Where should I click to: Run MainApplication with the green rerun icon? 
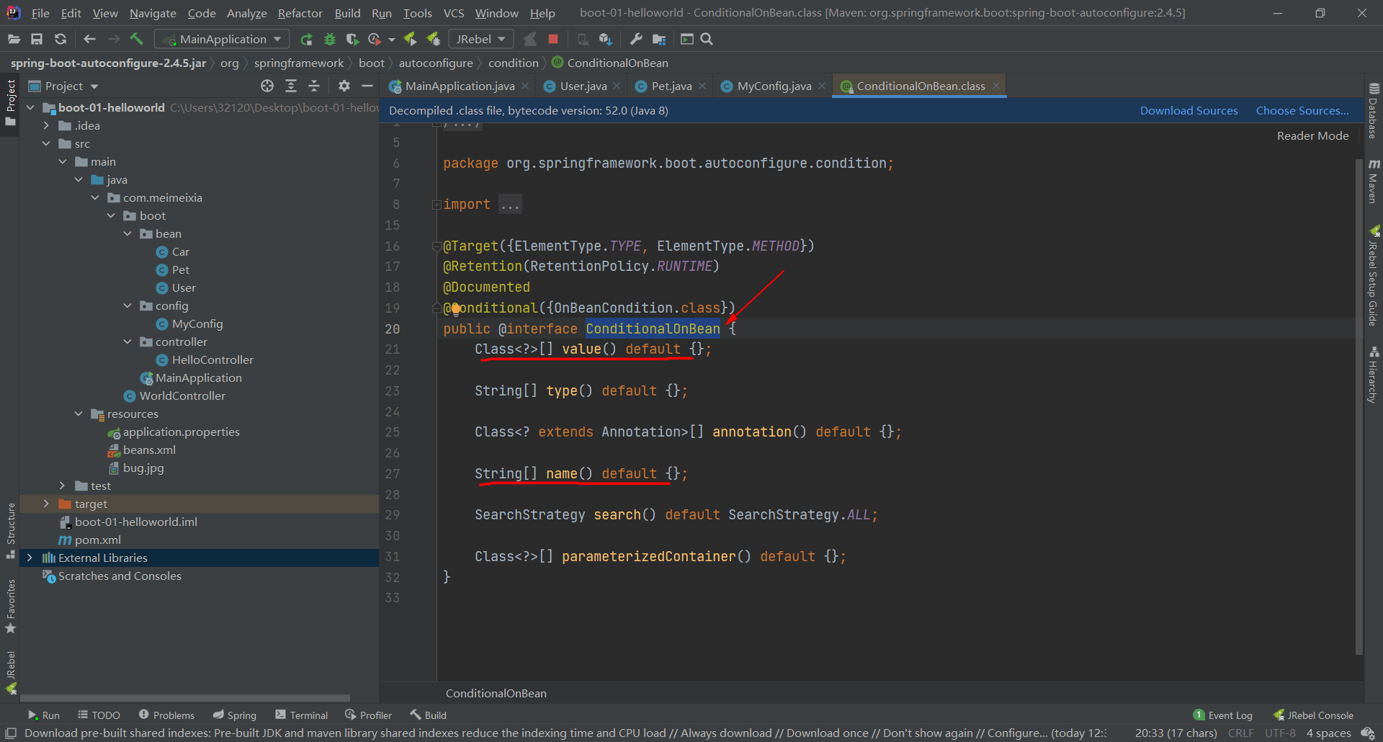(306, 39)
